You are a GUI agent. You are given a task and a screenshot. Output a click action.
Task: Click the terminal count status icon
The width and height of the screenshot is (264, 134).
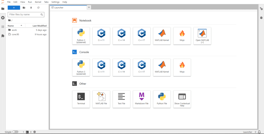pyautogui.click(x=27, y=132)
